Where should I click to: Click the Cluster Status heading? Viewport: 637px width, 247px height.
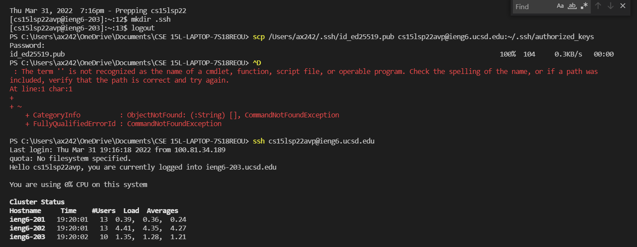point(37,202)
